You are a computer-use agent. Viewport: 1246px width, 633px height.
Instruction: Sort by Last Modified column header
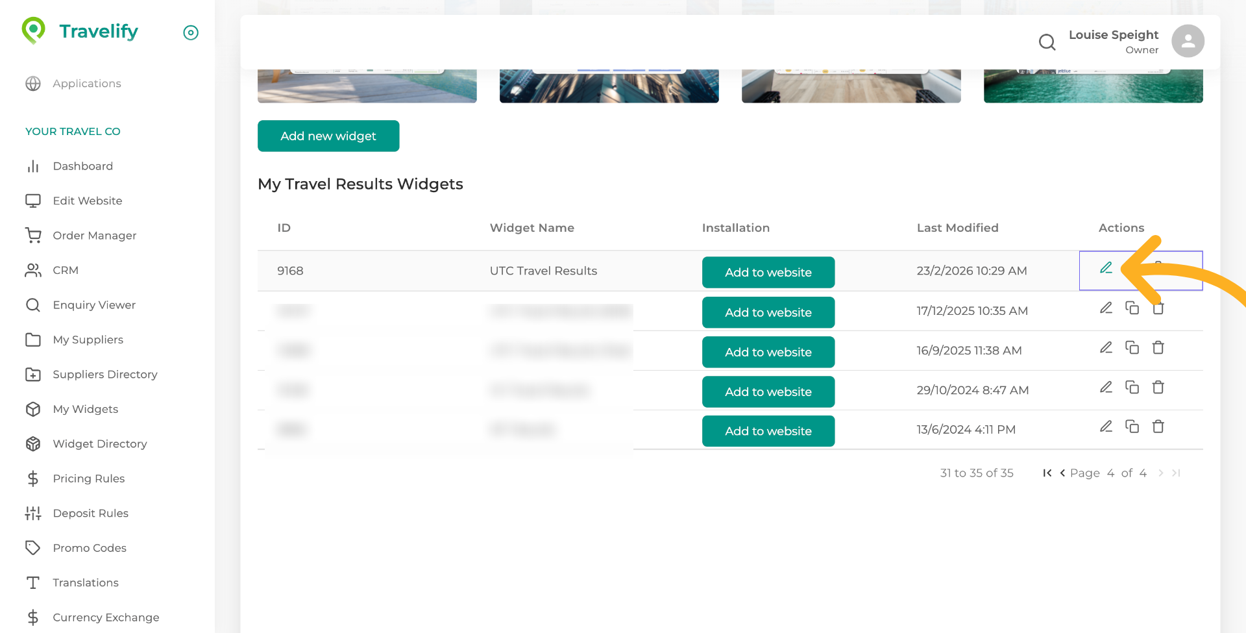click(957, 228)
